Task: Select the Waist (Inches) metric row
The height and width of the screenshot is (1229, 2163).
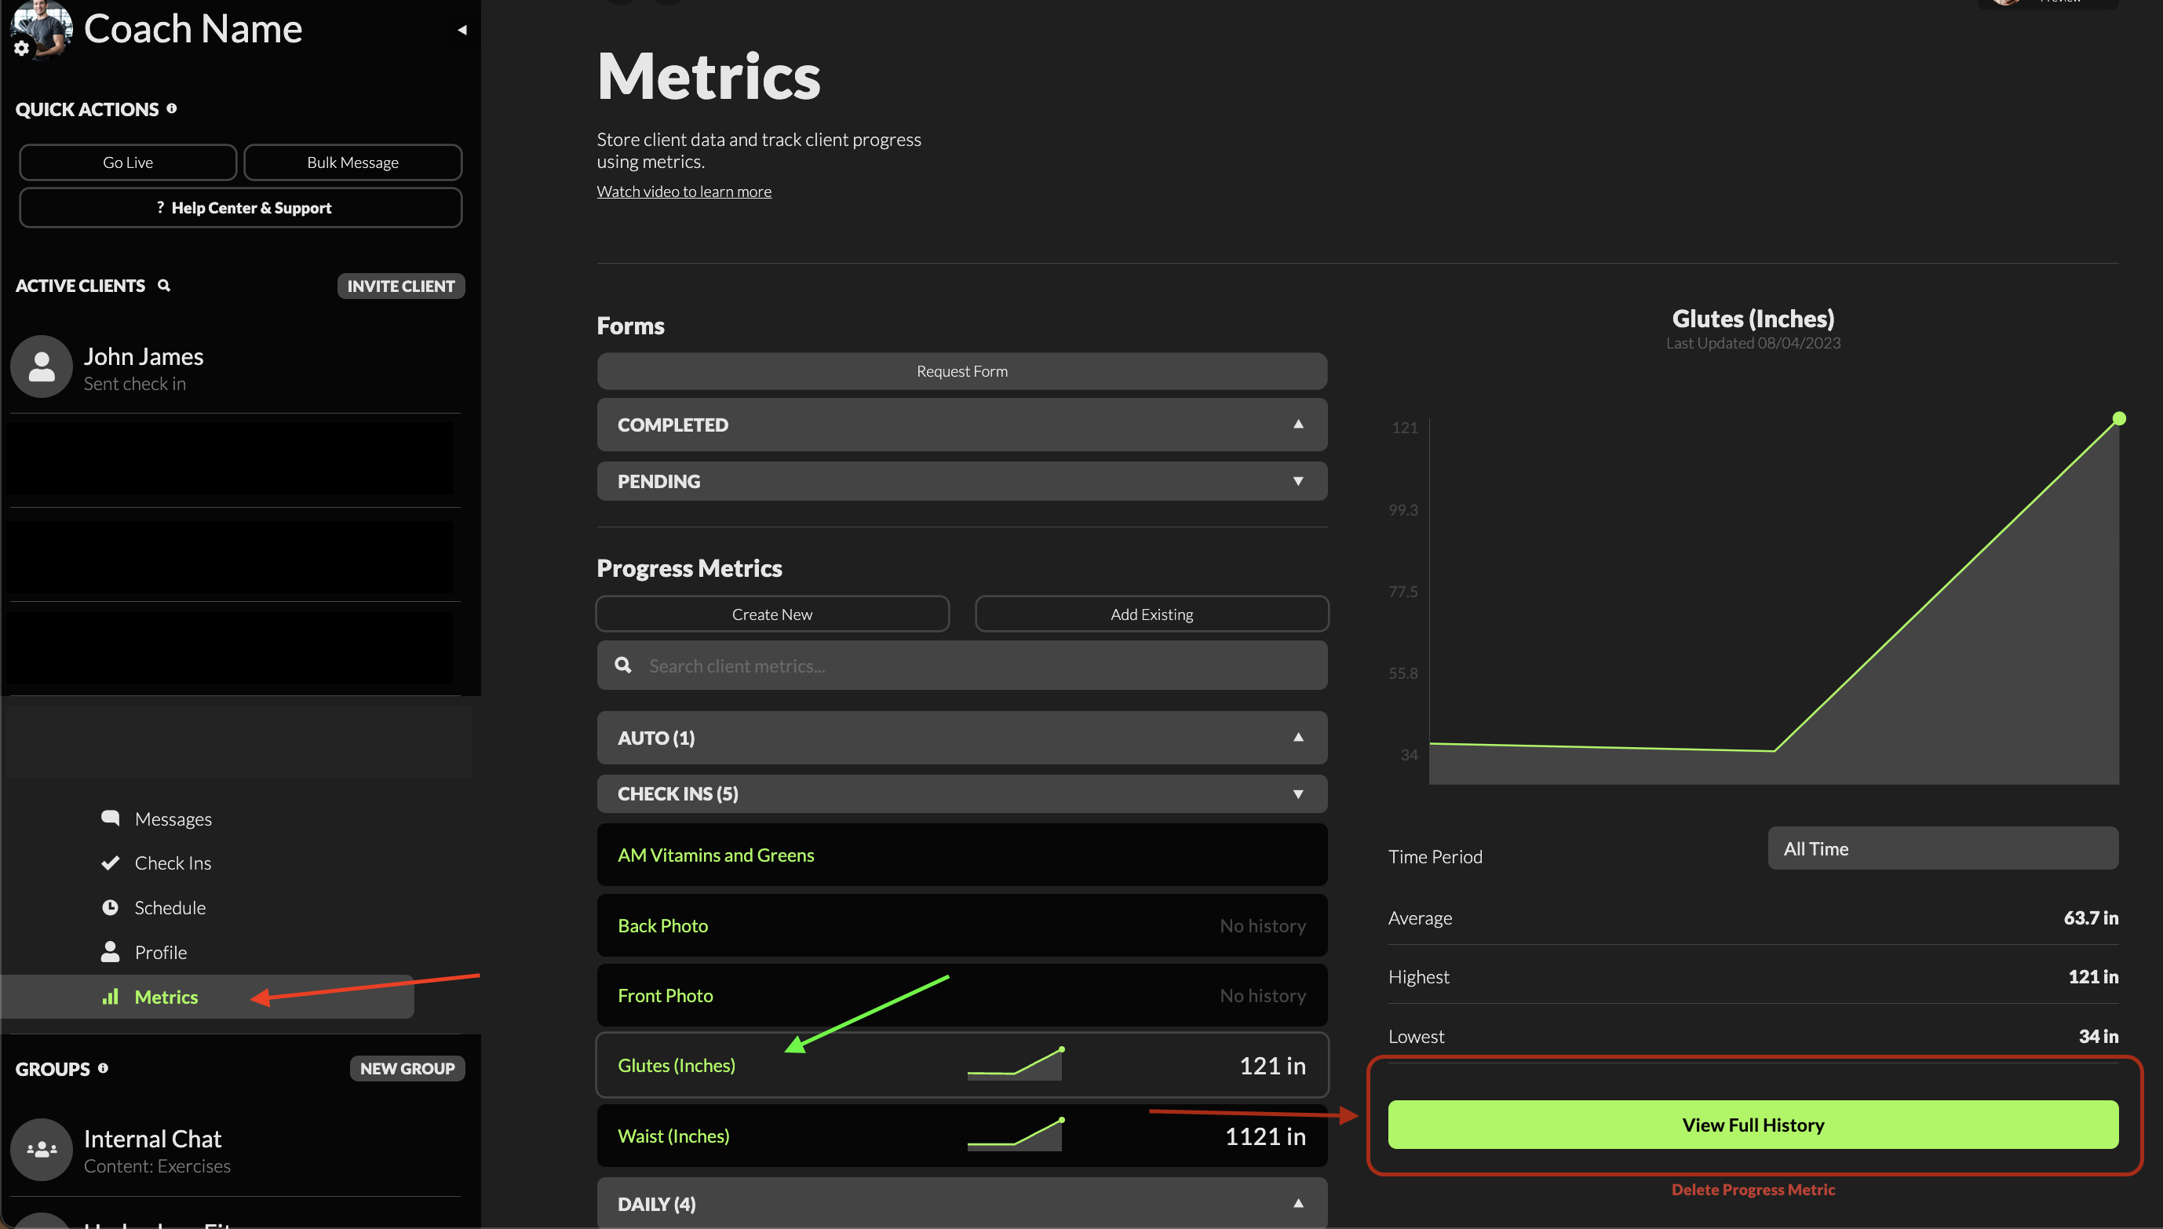Action: (x=962, y=1136)
